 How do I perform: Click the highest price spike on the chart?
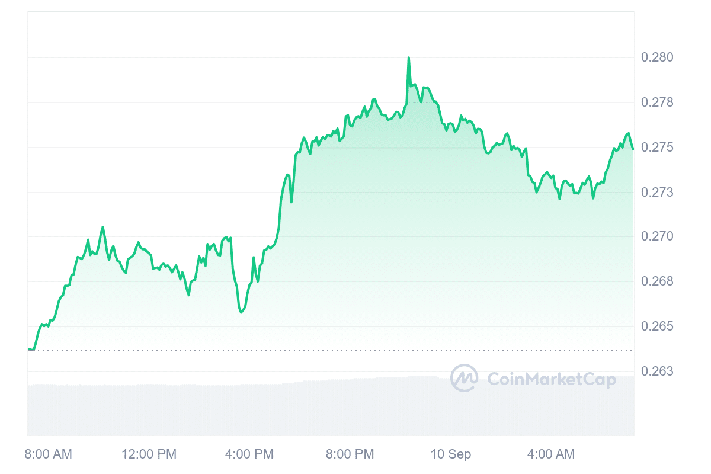[x=409, y=58]
